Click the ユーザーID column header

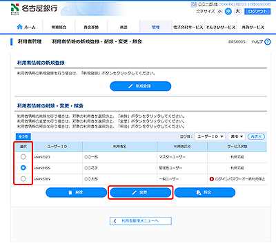(x=57, y=147)
